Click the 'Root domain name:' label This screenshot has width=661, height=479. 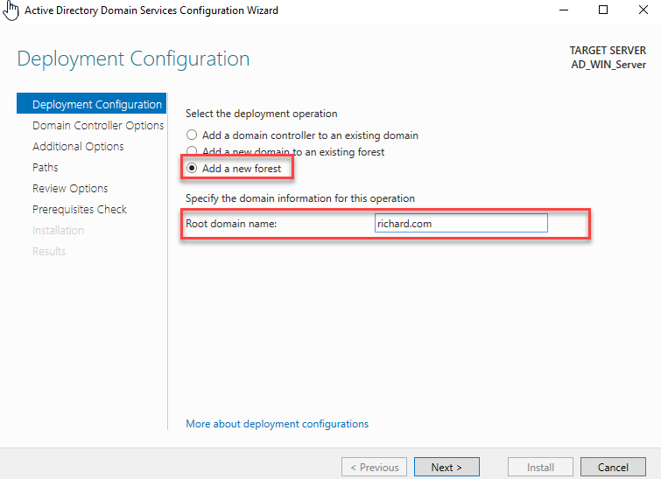231,224
